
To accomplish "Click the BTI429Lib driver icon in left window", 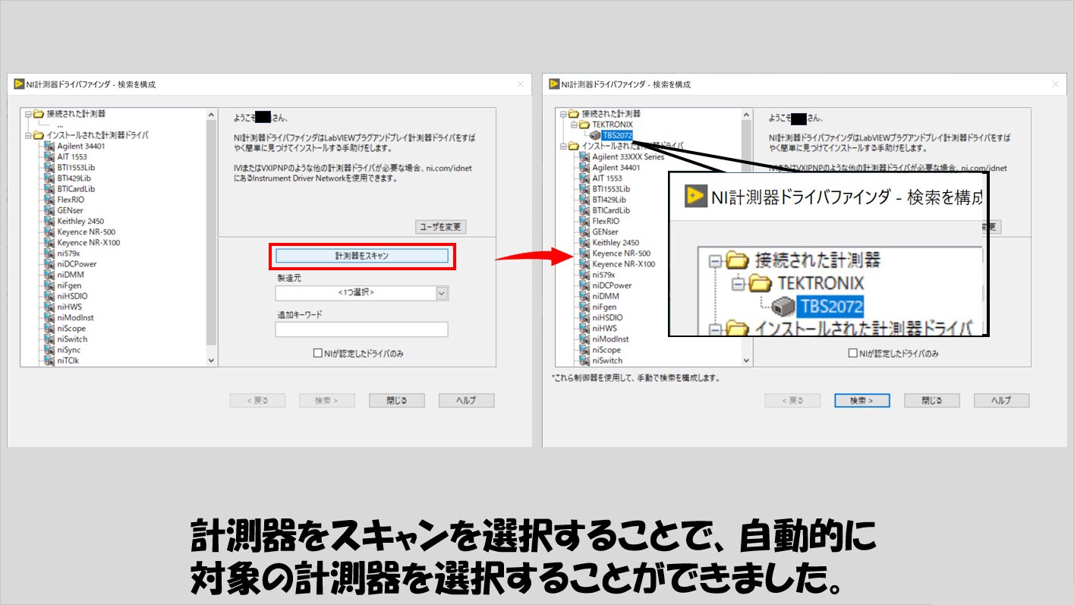I will click(x=49, y=178).
